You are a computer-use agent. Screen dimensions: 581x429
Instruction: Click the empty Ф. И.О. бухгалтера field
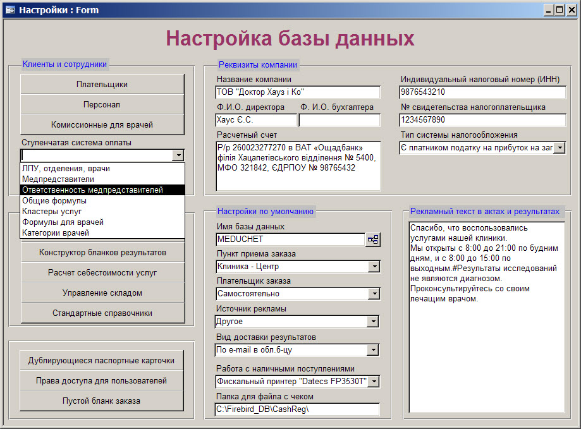click(x=339, y=120)
